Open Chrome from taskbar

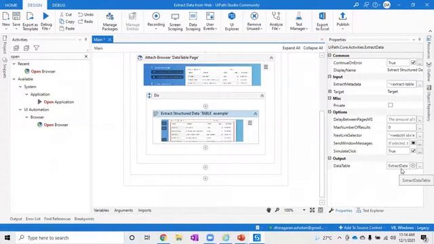pos(163,238)
